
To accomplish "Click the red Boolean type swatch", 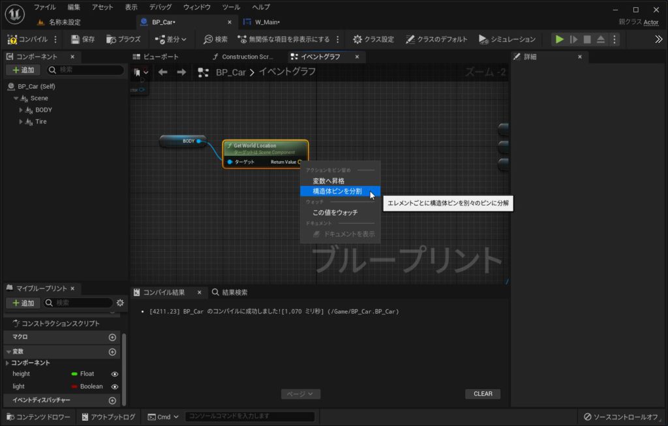I will 74,387.
